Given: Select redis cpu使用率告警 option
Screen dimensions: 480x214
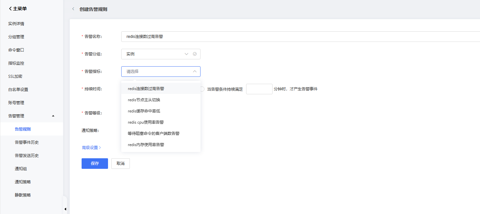Looking at the screenshot, I should click(x=161, y=122).
